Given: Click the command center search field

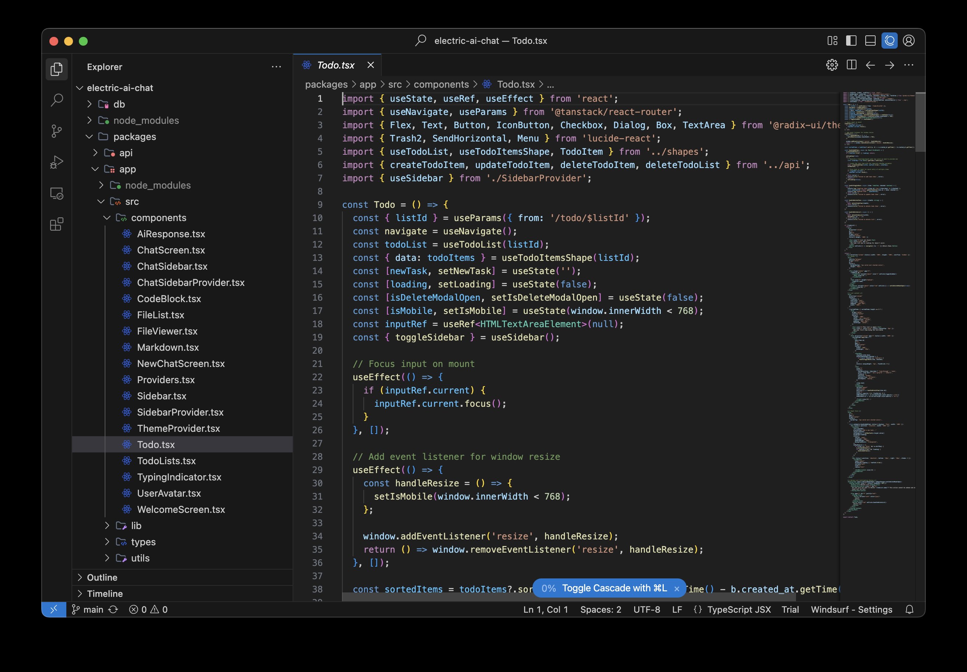Looking at the screenshot, I should [x=483, y=41].
